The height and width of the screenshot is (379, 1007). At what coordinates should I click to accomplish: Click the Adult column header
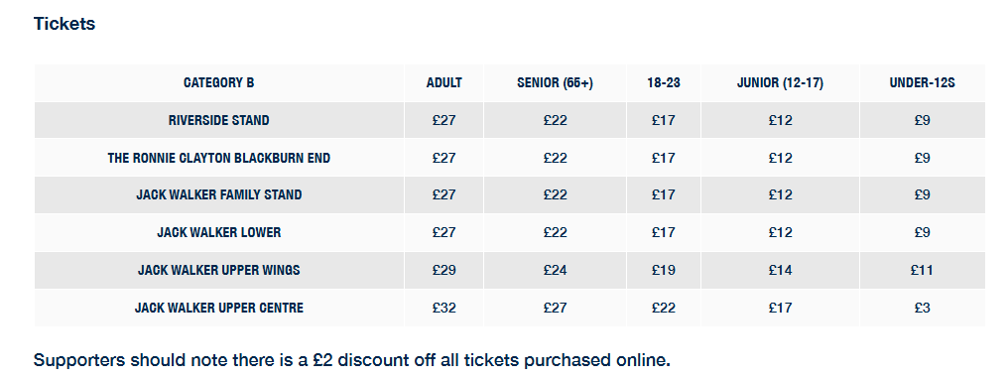pyautogui.click(x=443, y=83)
